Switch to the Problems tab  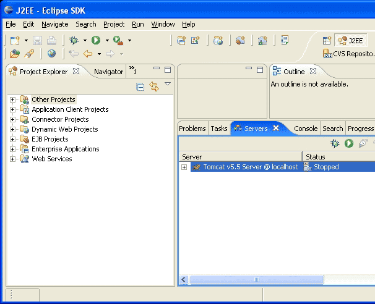click(192, 129)
